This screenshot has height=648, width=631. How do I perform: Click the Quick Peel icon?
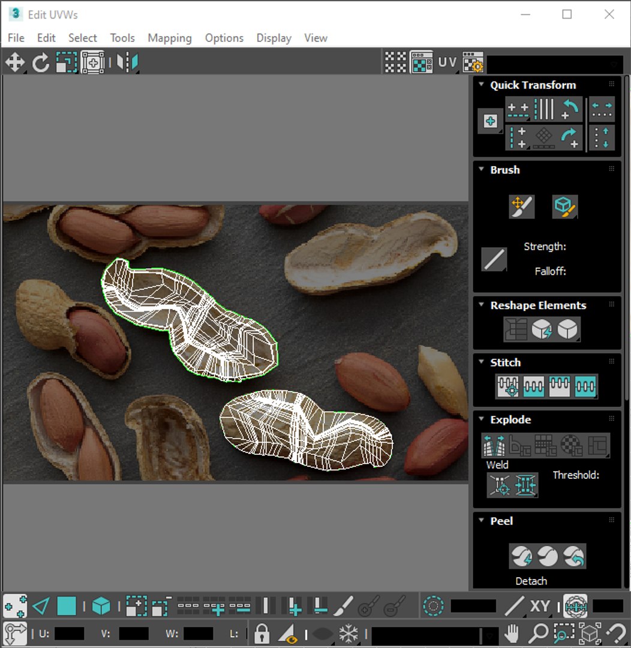[x=521, y=556]
